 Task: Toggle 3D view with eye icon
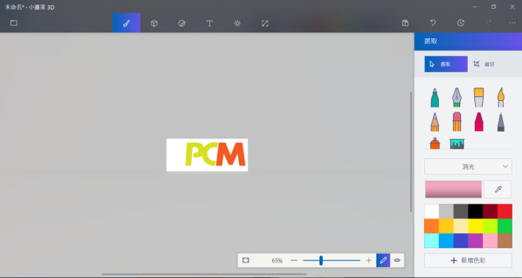[397, 260]
